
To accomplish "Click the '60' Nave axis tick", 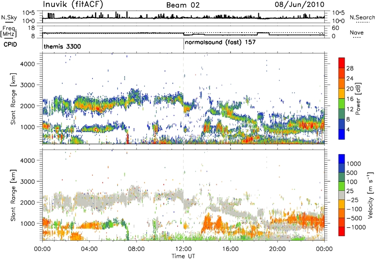I will [335, 28].
